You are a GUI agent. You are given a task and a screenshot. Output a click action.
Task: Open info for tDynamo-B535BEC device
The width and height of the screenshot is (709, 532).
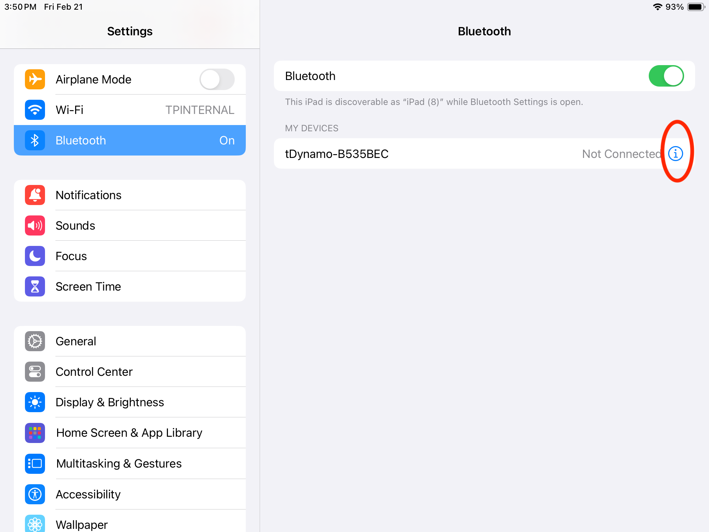675,153
